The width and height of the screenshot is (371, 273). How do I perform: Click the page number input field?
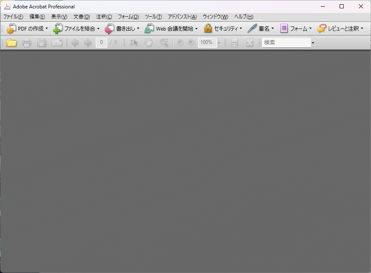coord(101,43)
